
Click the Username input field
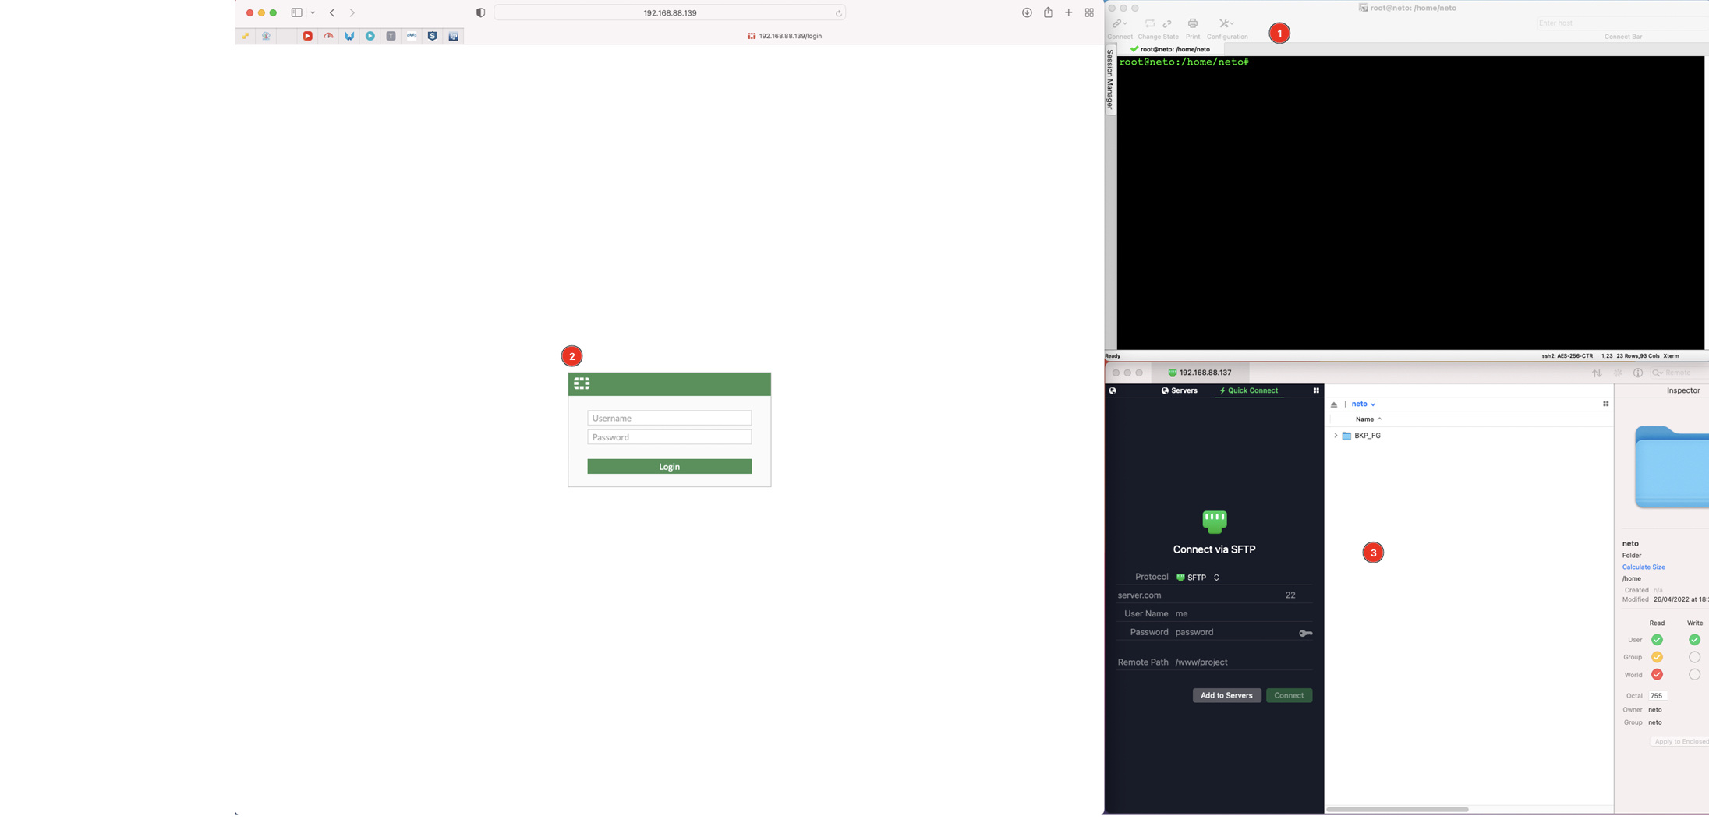[x=669, y=418]
